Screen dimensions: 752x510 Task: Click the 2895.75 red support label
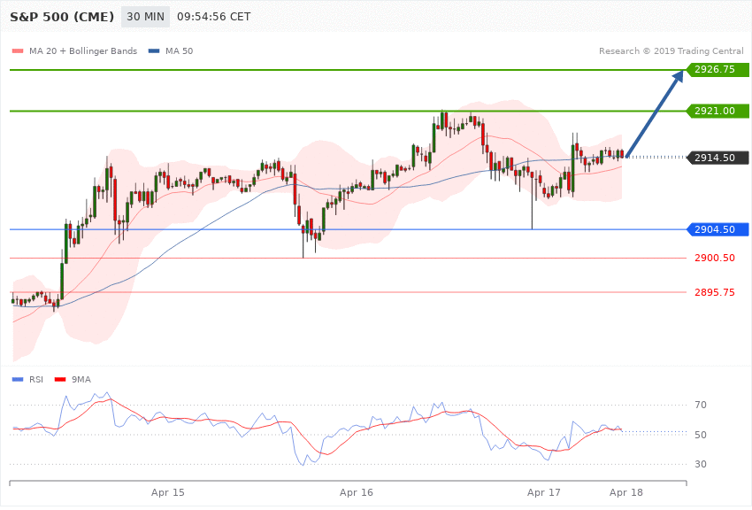[x=715, y=292]
